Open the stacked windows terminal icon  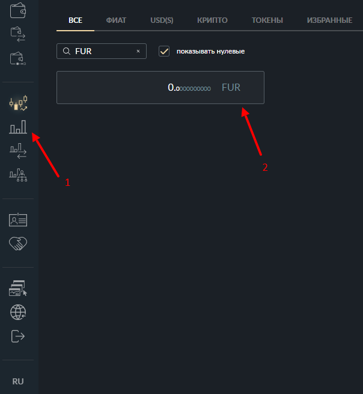(18, 288)
